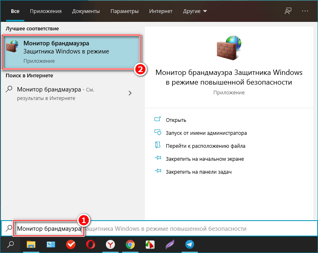Open the red-green screenshot app on taskbar
Image resolution: width=318 pixels, height=253 pixels.
[150, 244]
